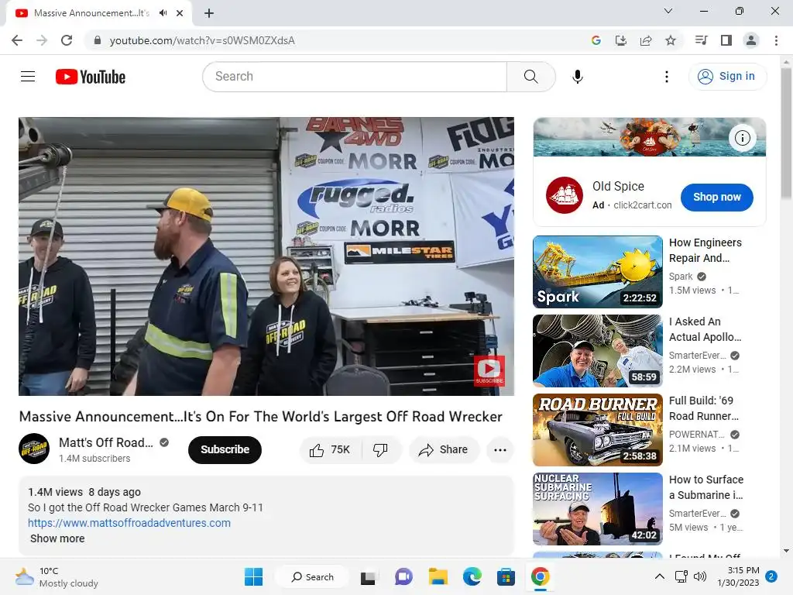This screenshot has width=793, height=595.
Task: Start voice search with the microphone
Action: pyautogui.click(x=577, y=77)
